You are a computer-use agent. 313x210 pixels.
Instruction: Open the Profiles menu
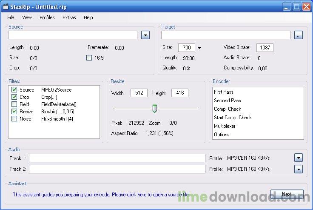click(x=47, y=17)
